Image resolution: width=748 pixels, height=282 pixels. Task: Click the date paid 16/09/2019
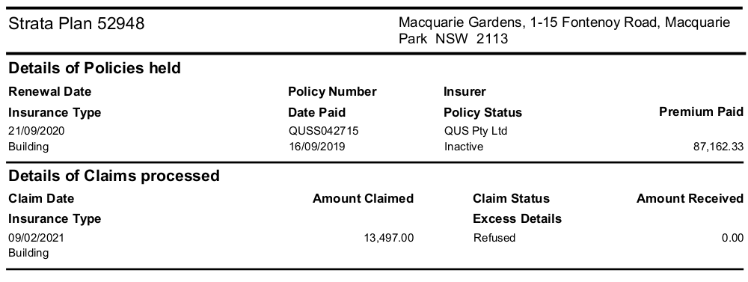[x=316, y=147]
